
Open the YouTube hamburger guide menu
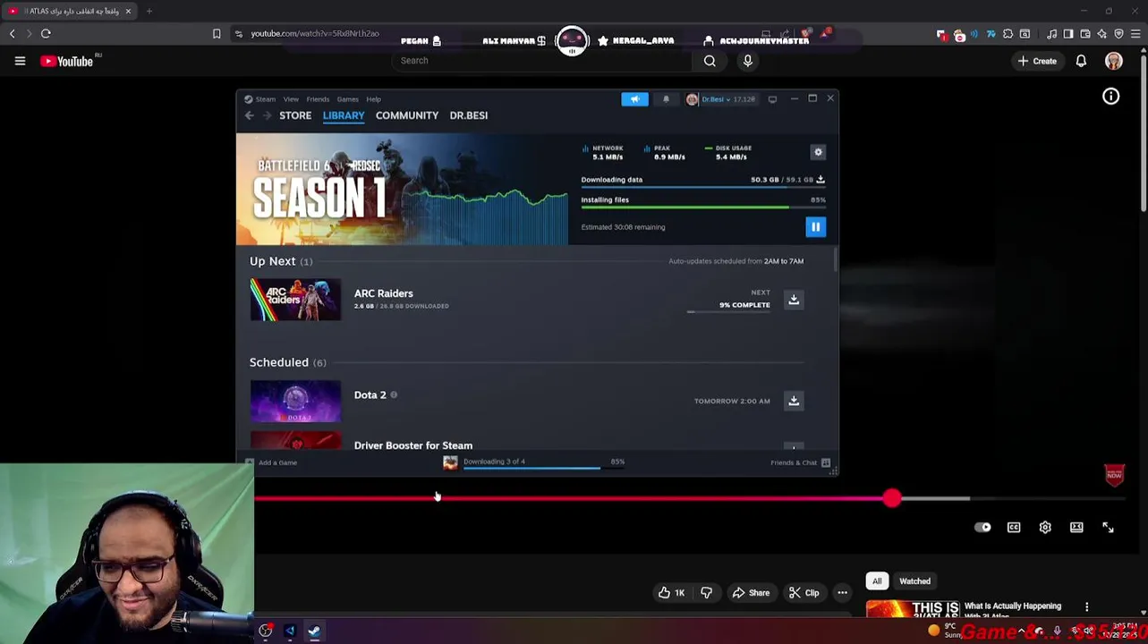coord(20,61)
